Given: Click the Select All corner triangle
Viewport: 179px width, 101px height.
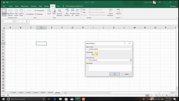Looking at the screenshot, I should (x=4, y=28).
